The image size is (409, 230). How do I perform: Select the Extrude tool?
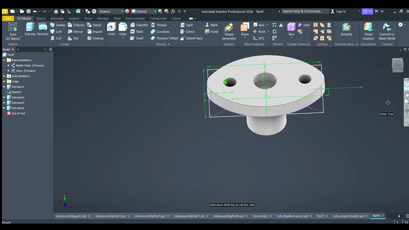pyautogui.click(x=30, y=29)
